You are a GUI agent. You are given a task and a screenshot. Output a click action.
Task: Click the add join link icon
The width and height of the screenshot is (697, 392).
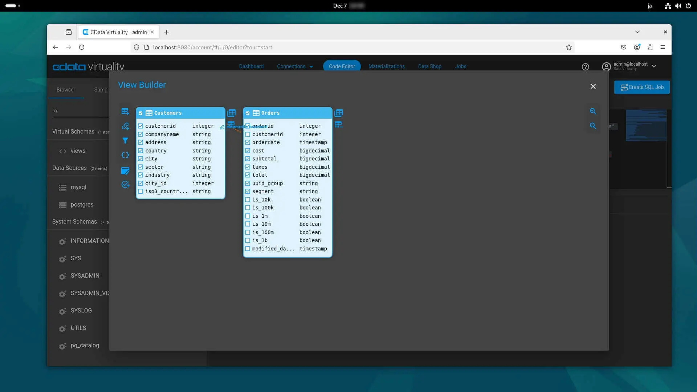125,126
